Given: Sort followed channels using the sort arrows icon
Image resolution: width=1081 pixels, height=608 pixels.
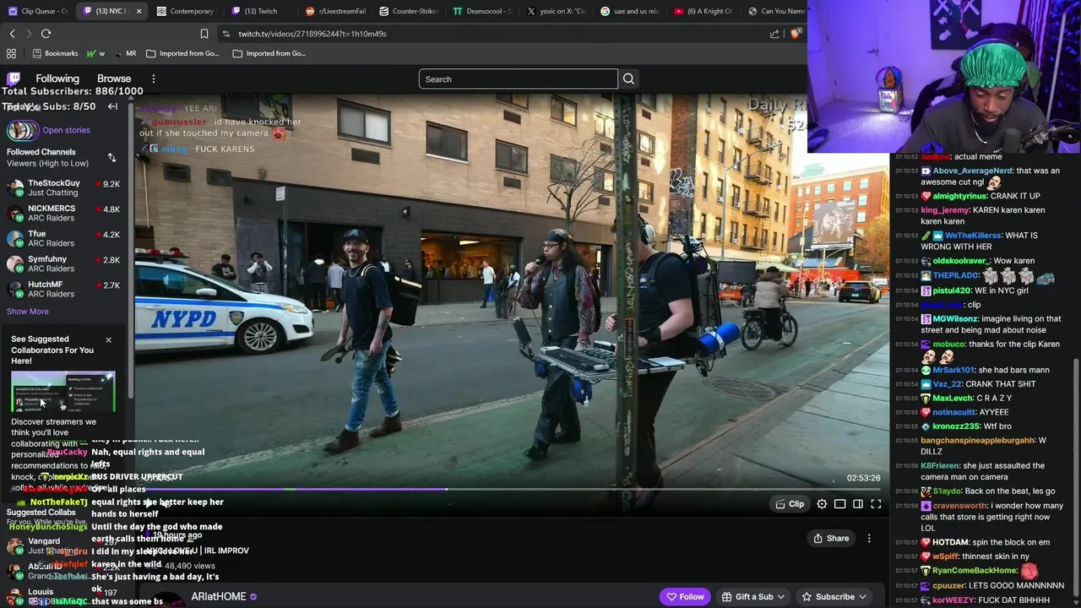Looking at the screenshot, I should click(111, 158).
